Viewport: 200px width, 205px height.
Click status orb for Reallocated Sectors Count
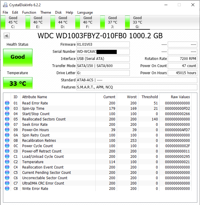pyautogui.click(x=7, y=119)
